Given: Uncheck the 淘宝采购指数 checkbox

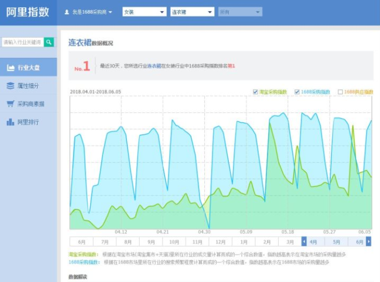Looking at the screenshot, I should pyautogui.click(x=255, y=92).
